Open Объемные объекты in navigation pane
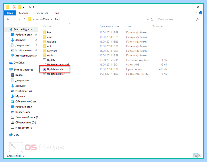Image resolution: width=207 pixels, height=162 pixels. coord(27,102)
